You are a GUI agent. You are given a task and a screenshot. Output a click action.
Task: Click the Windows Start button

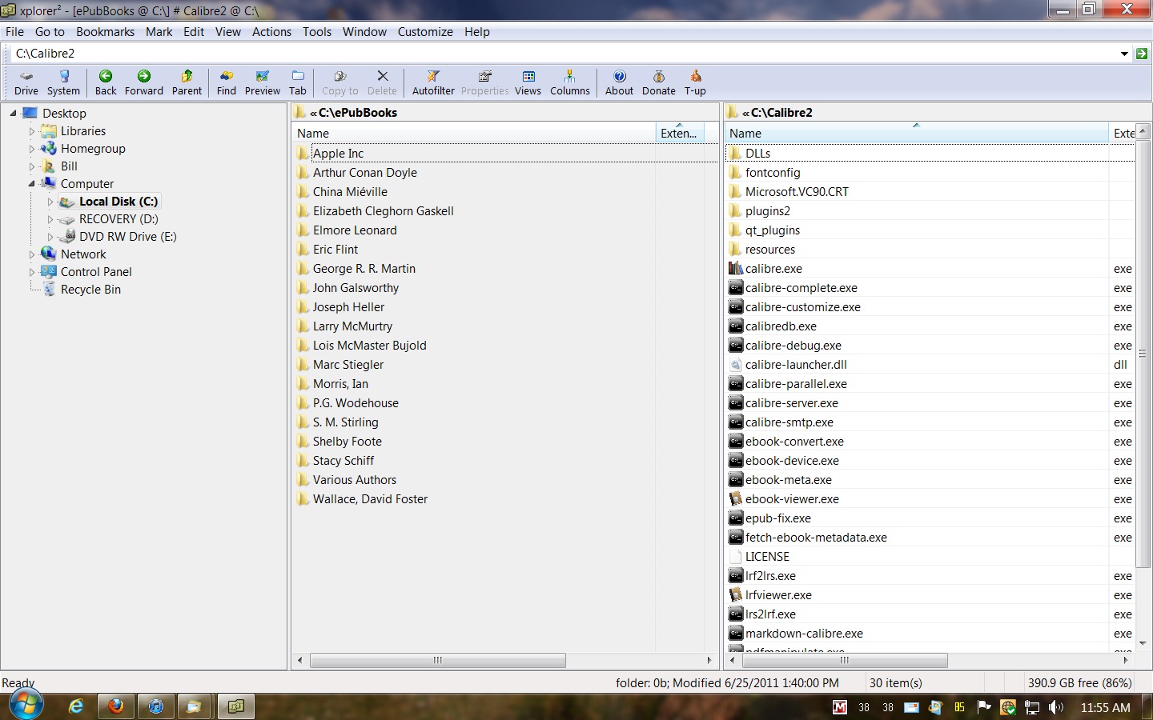tap(26, 706)
